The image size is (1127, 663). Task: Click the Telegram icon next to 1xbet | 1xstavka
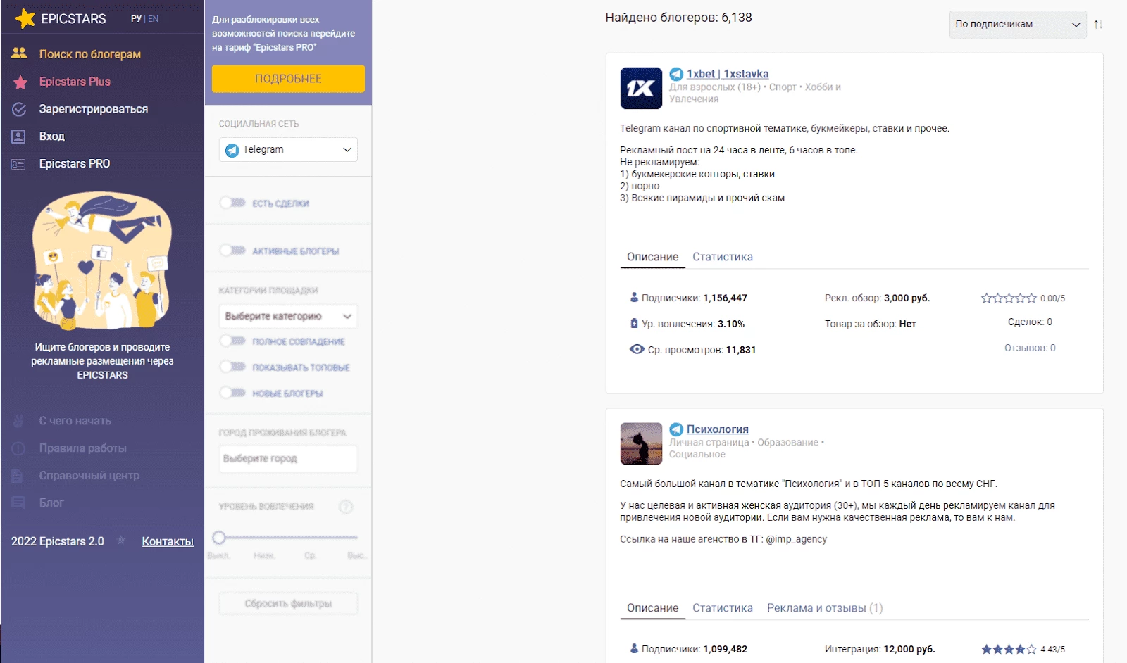tap(676, 74)
